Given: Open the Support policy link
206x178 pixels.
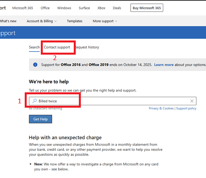Looking at the screenshot, I should click(186, 108).
